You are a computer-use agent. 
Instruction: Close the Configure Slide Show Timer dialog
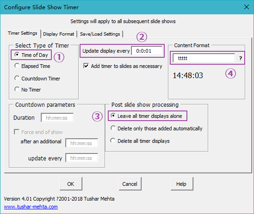tap(247, 7)
